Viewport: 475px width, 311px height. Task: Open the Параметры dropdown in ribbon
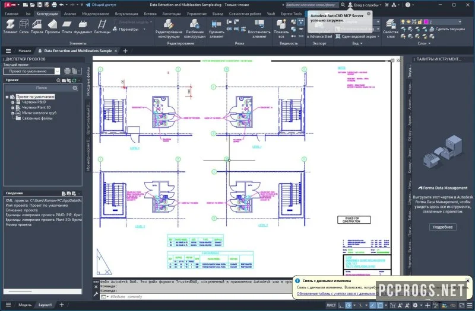129,29
